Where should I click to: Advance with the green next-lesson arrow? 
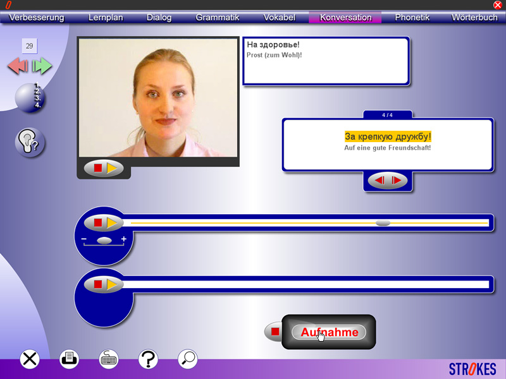[x=42, y=66]
